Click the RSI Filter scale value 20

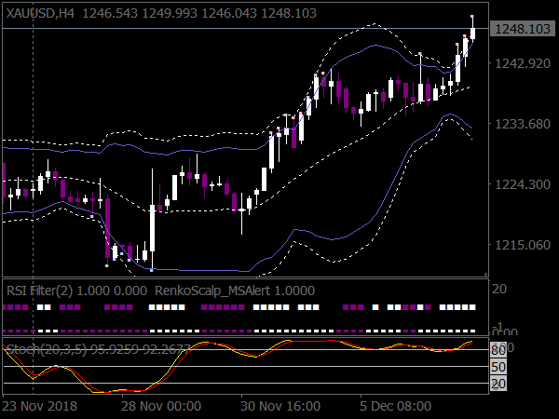(499, 289)
